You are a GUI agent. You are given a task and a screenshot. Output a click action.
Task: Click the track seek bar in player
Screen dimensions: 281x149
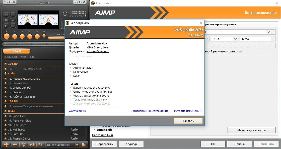click(34, 44)
